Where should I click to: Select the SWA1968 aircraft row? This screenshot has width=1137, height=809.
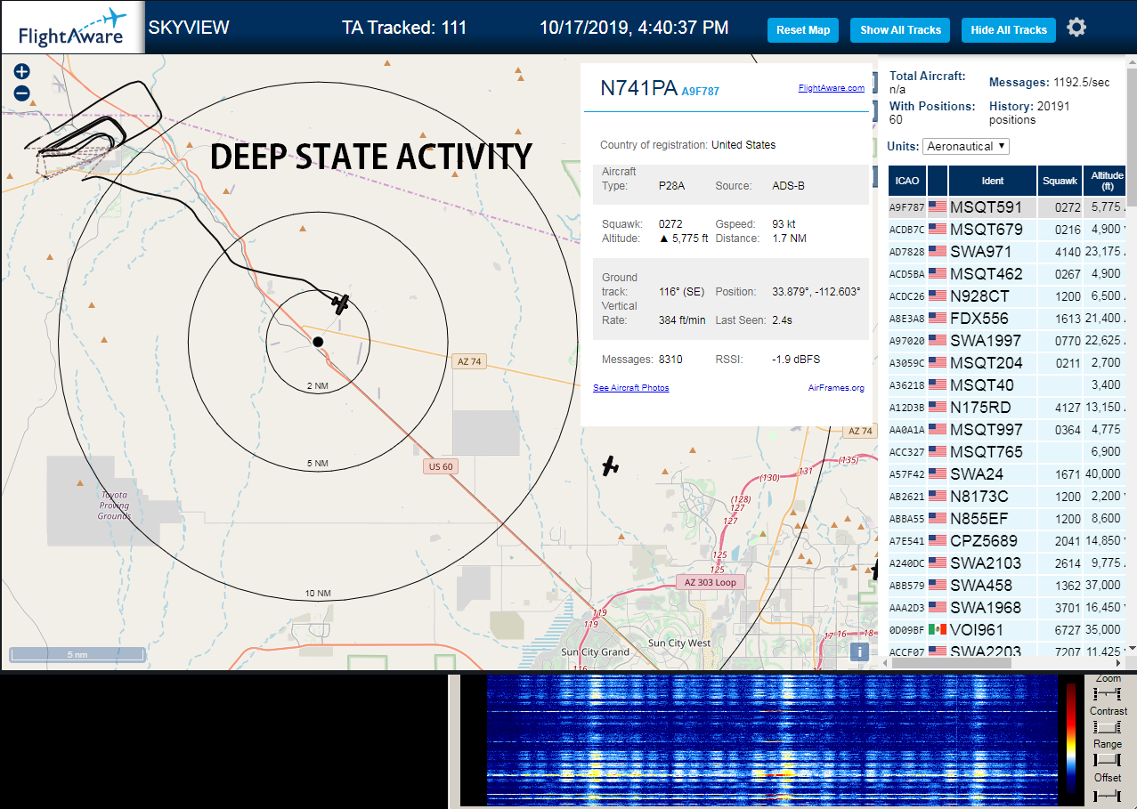pos(1007,607)
